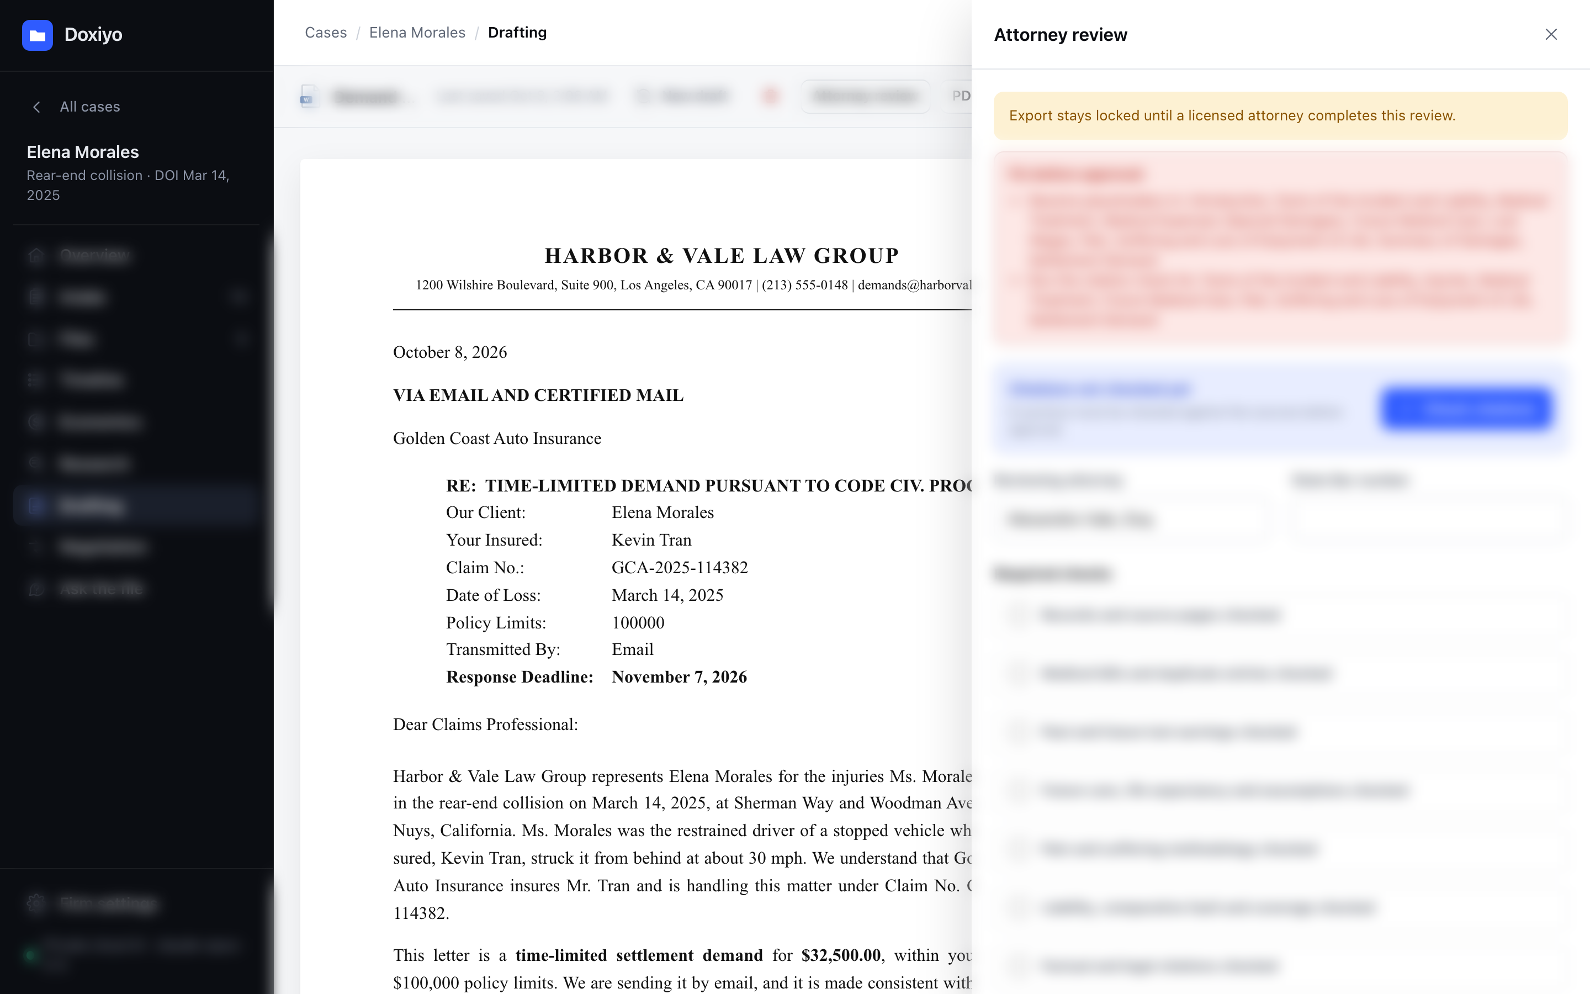
Task: Open the Cases breadcrumb
Action: [x=326, y=32]
